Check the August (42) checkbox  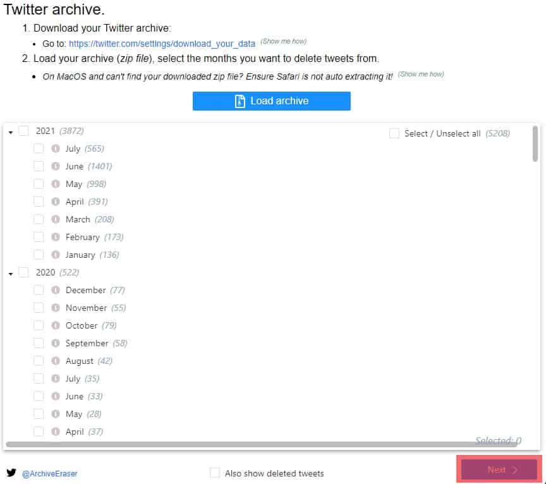pyautogui.click(x=39, y=361)
